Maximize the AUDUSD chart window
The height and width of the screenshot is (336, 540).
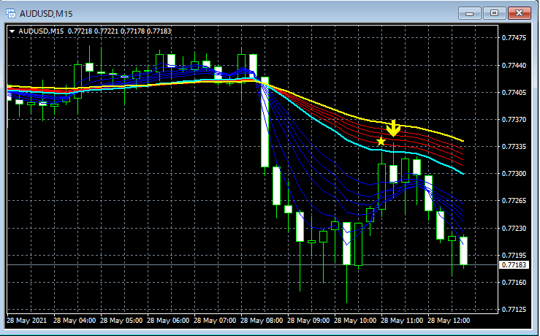click(494, 13)
